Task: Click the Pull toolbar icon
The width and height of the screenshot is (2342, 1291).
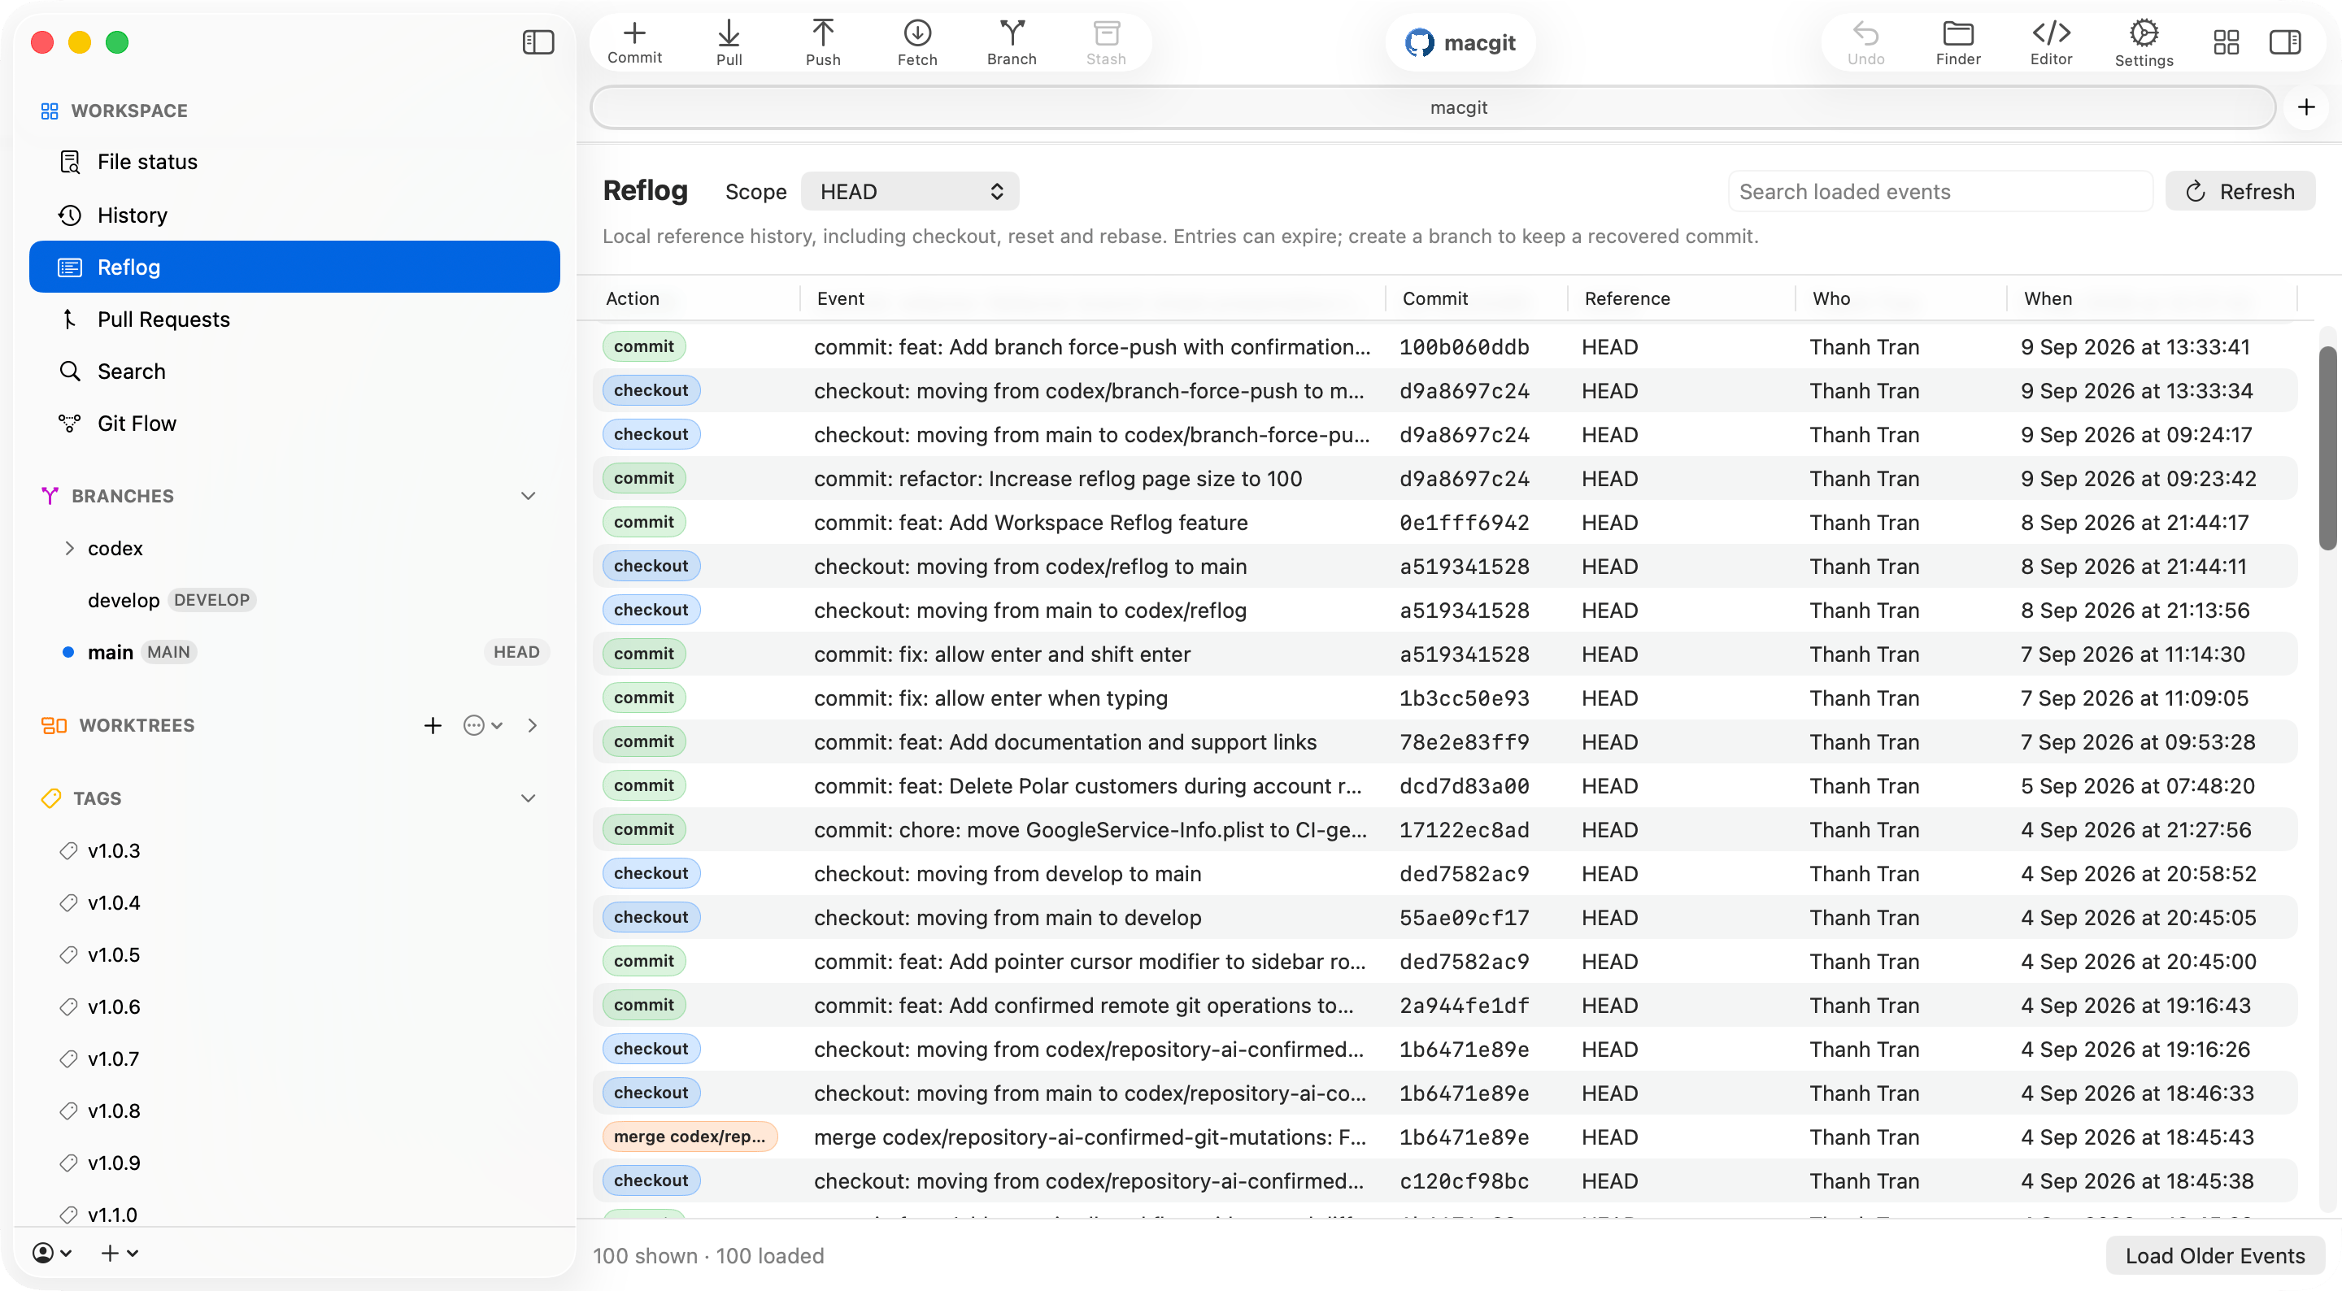Action: pyautogui.click(x=729, y=43)
